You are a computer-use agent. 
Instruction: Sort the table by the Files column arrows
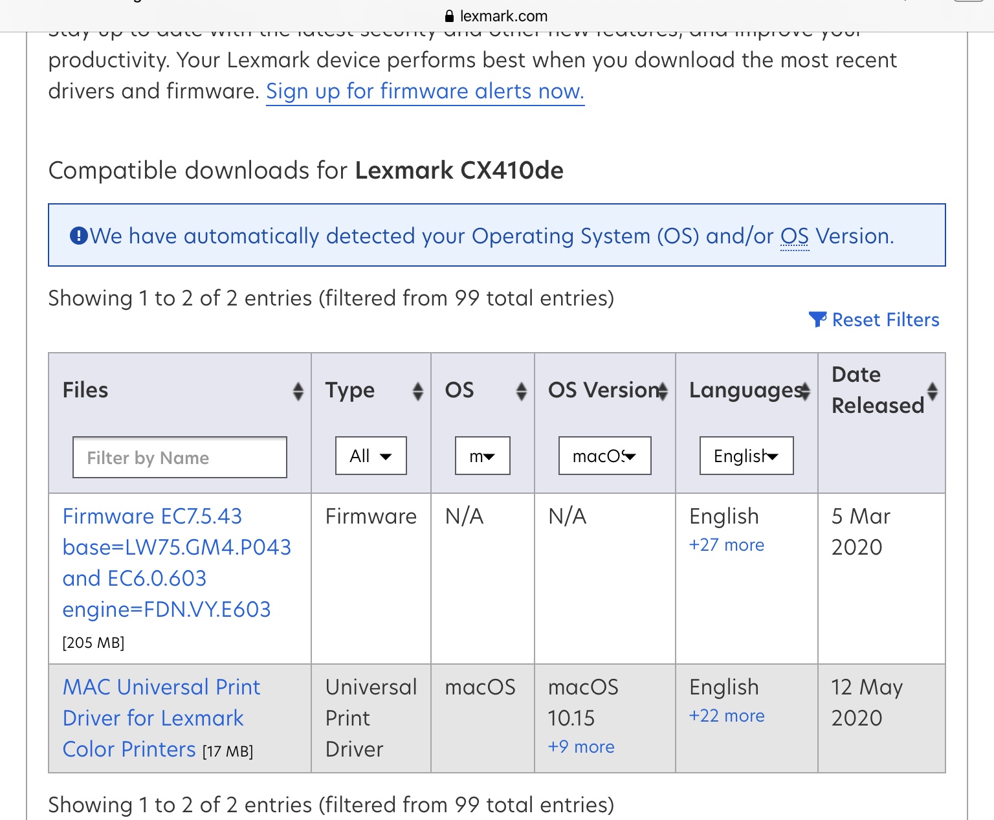pos(298,391)
